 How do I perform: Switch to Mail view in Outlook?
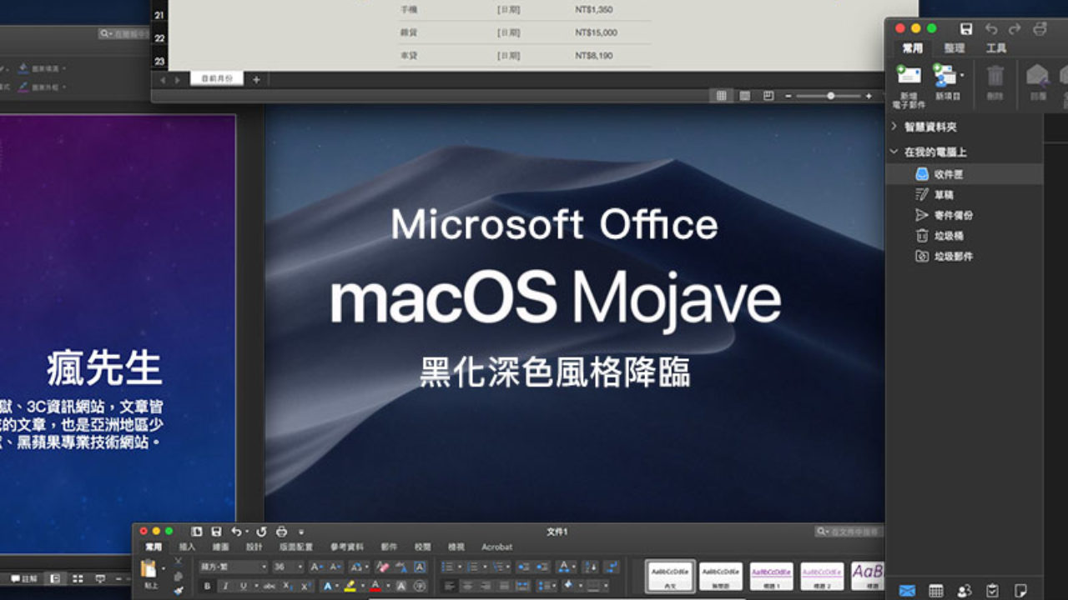(x=907, y=590)
